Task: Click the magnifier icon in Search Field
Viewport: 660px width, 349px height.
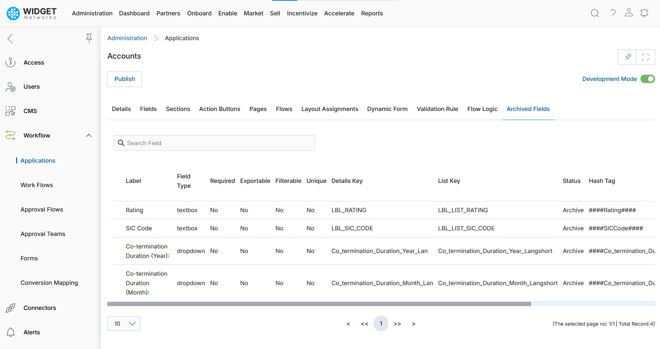Action: (121, 143)
